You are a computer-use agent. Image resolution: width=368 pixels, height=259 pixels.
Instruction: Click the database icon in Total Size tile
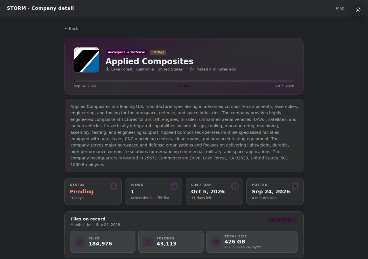click(x=216, y=242)
